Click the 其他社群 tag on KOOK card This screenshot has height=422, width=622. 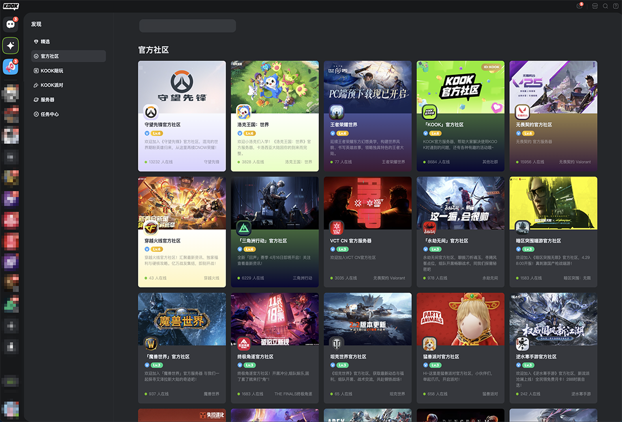[x=490, y=162]
